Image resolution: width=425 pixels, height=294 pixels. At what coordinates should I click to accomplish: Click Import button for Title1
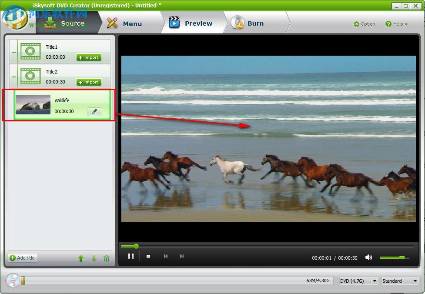pos(89,57)
